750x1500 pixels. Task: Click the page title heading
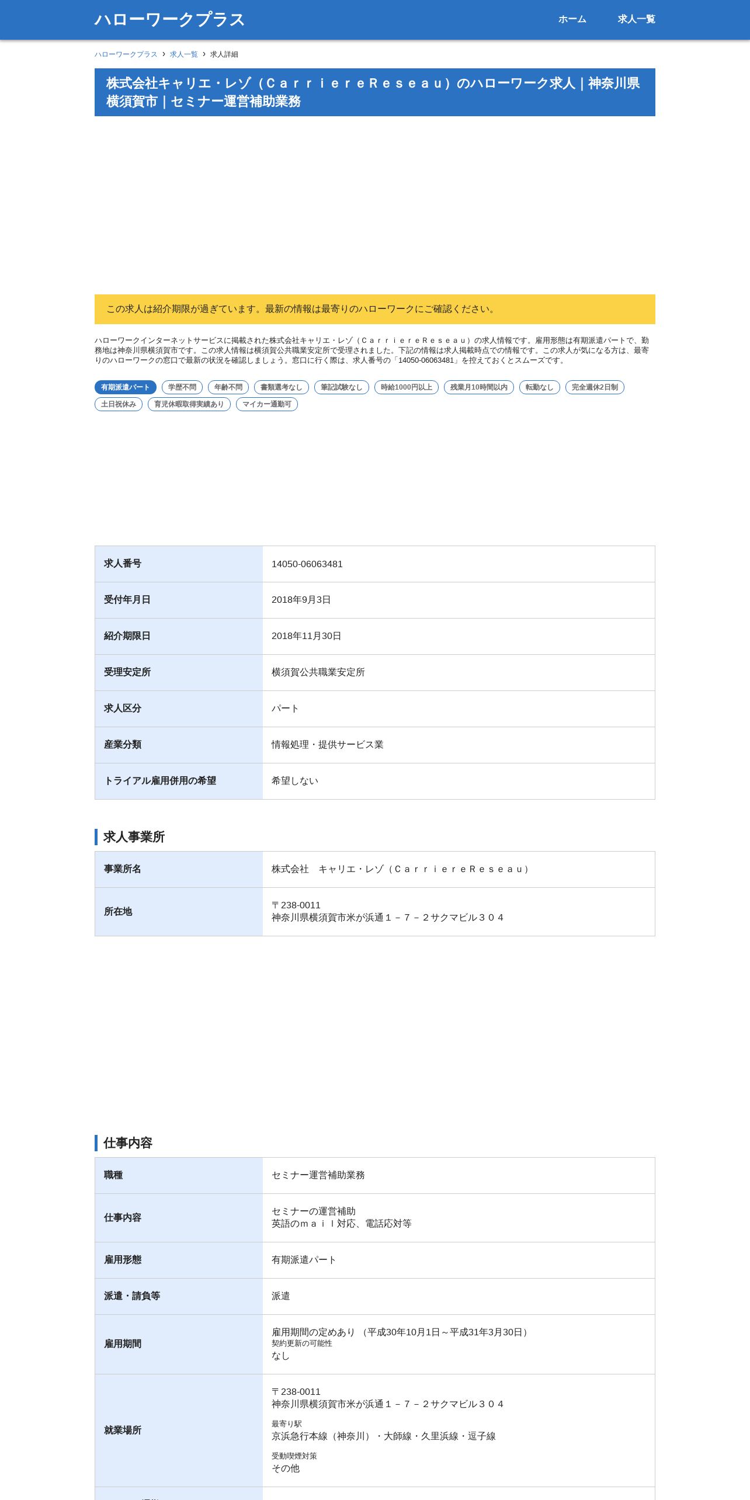(x=375, y=92)
